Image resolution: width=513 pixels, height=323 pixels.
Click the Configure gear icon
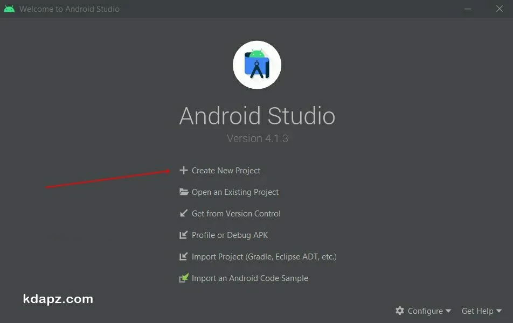400,311
